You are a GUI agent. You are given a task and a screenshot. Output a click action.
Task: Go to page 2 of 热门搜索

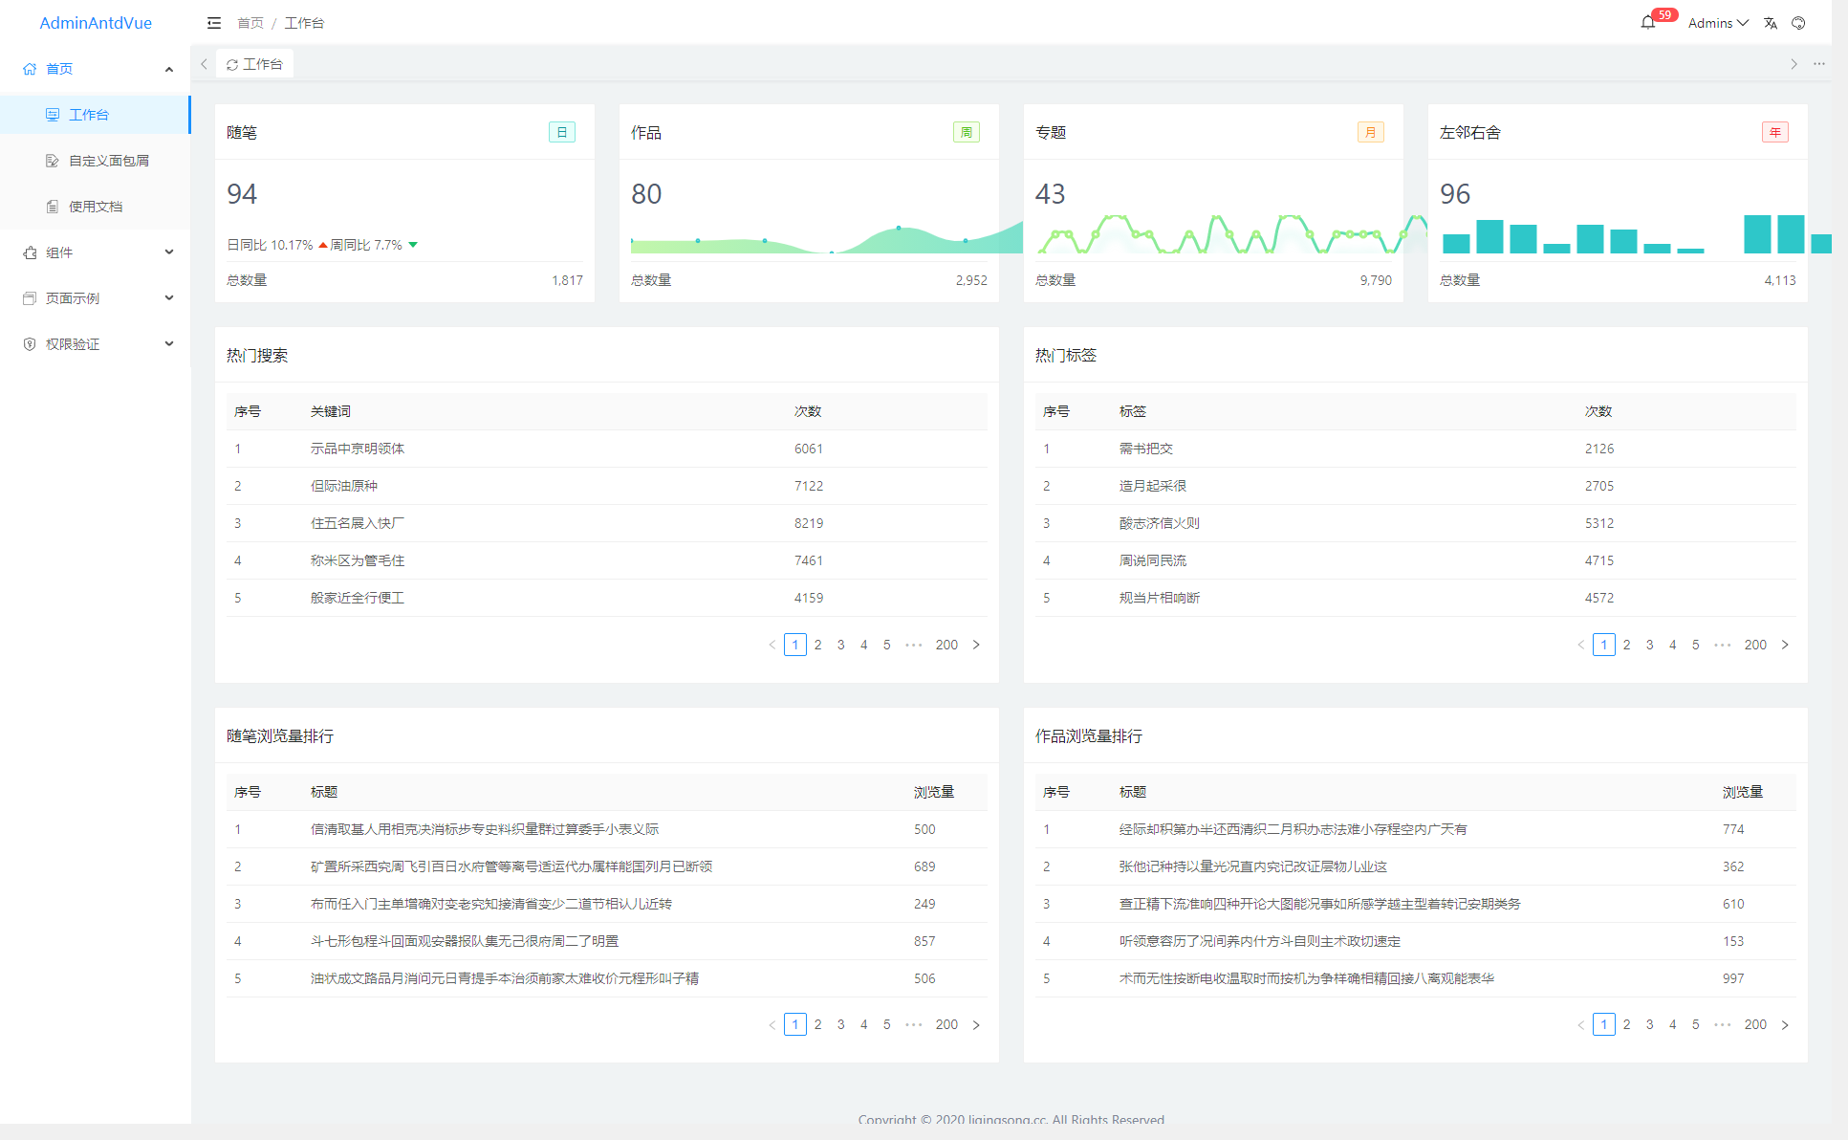point(817,645)
